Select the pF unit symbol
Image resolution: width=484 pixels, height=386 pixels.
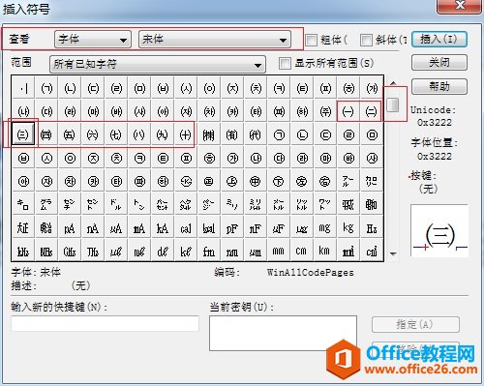click(x=232, y=227)
